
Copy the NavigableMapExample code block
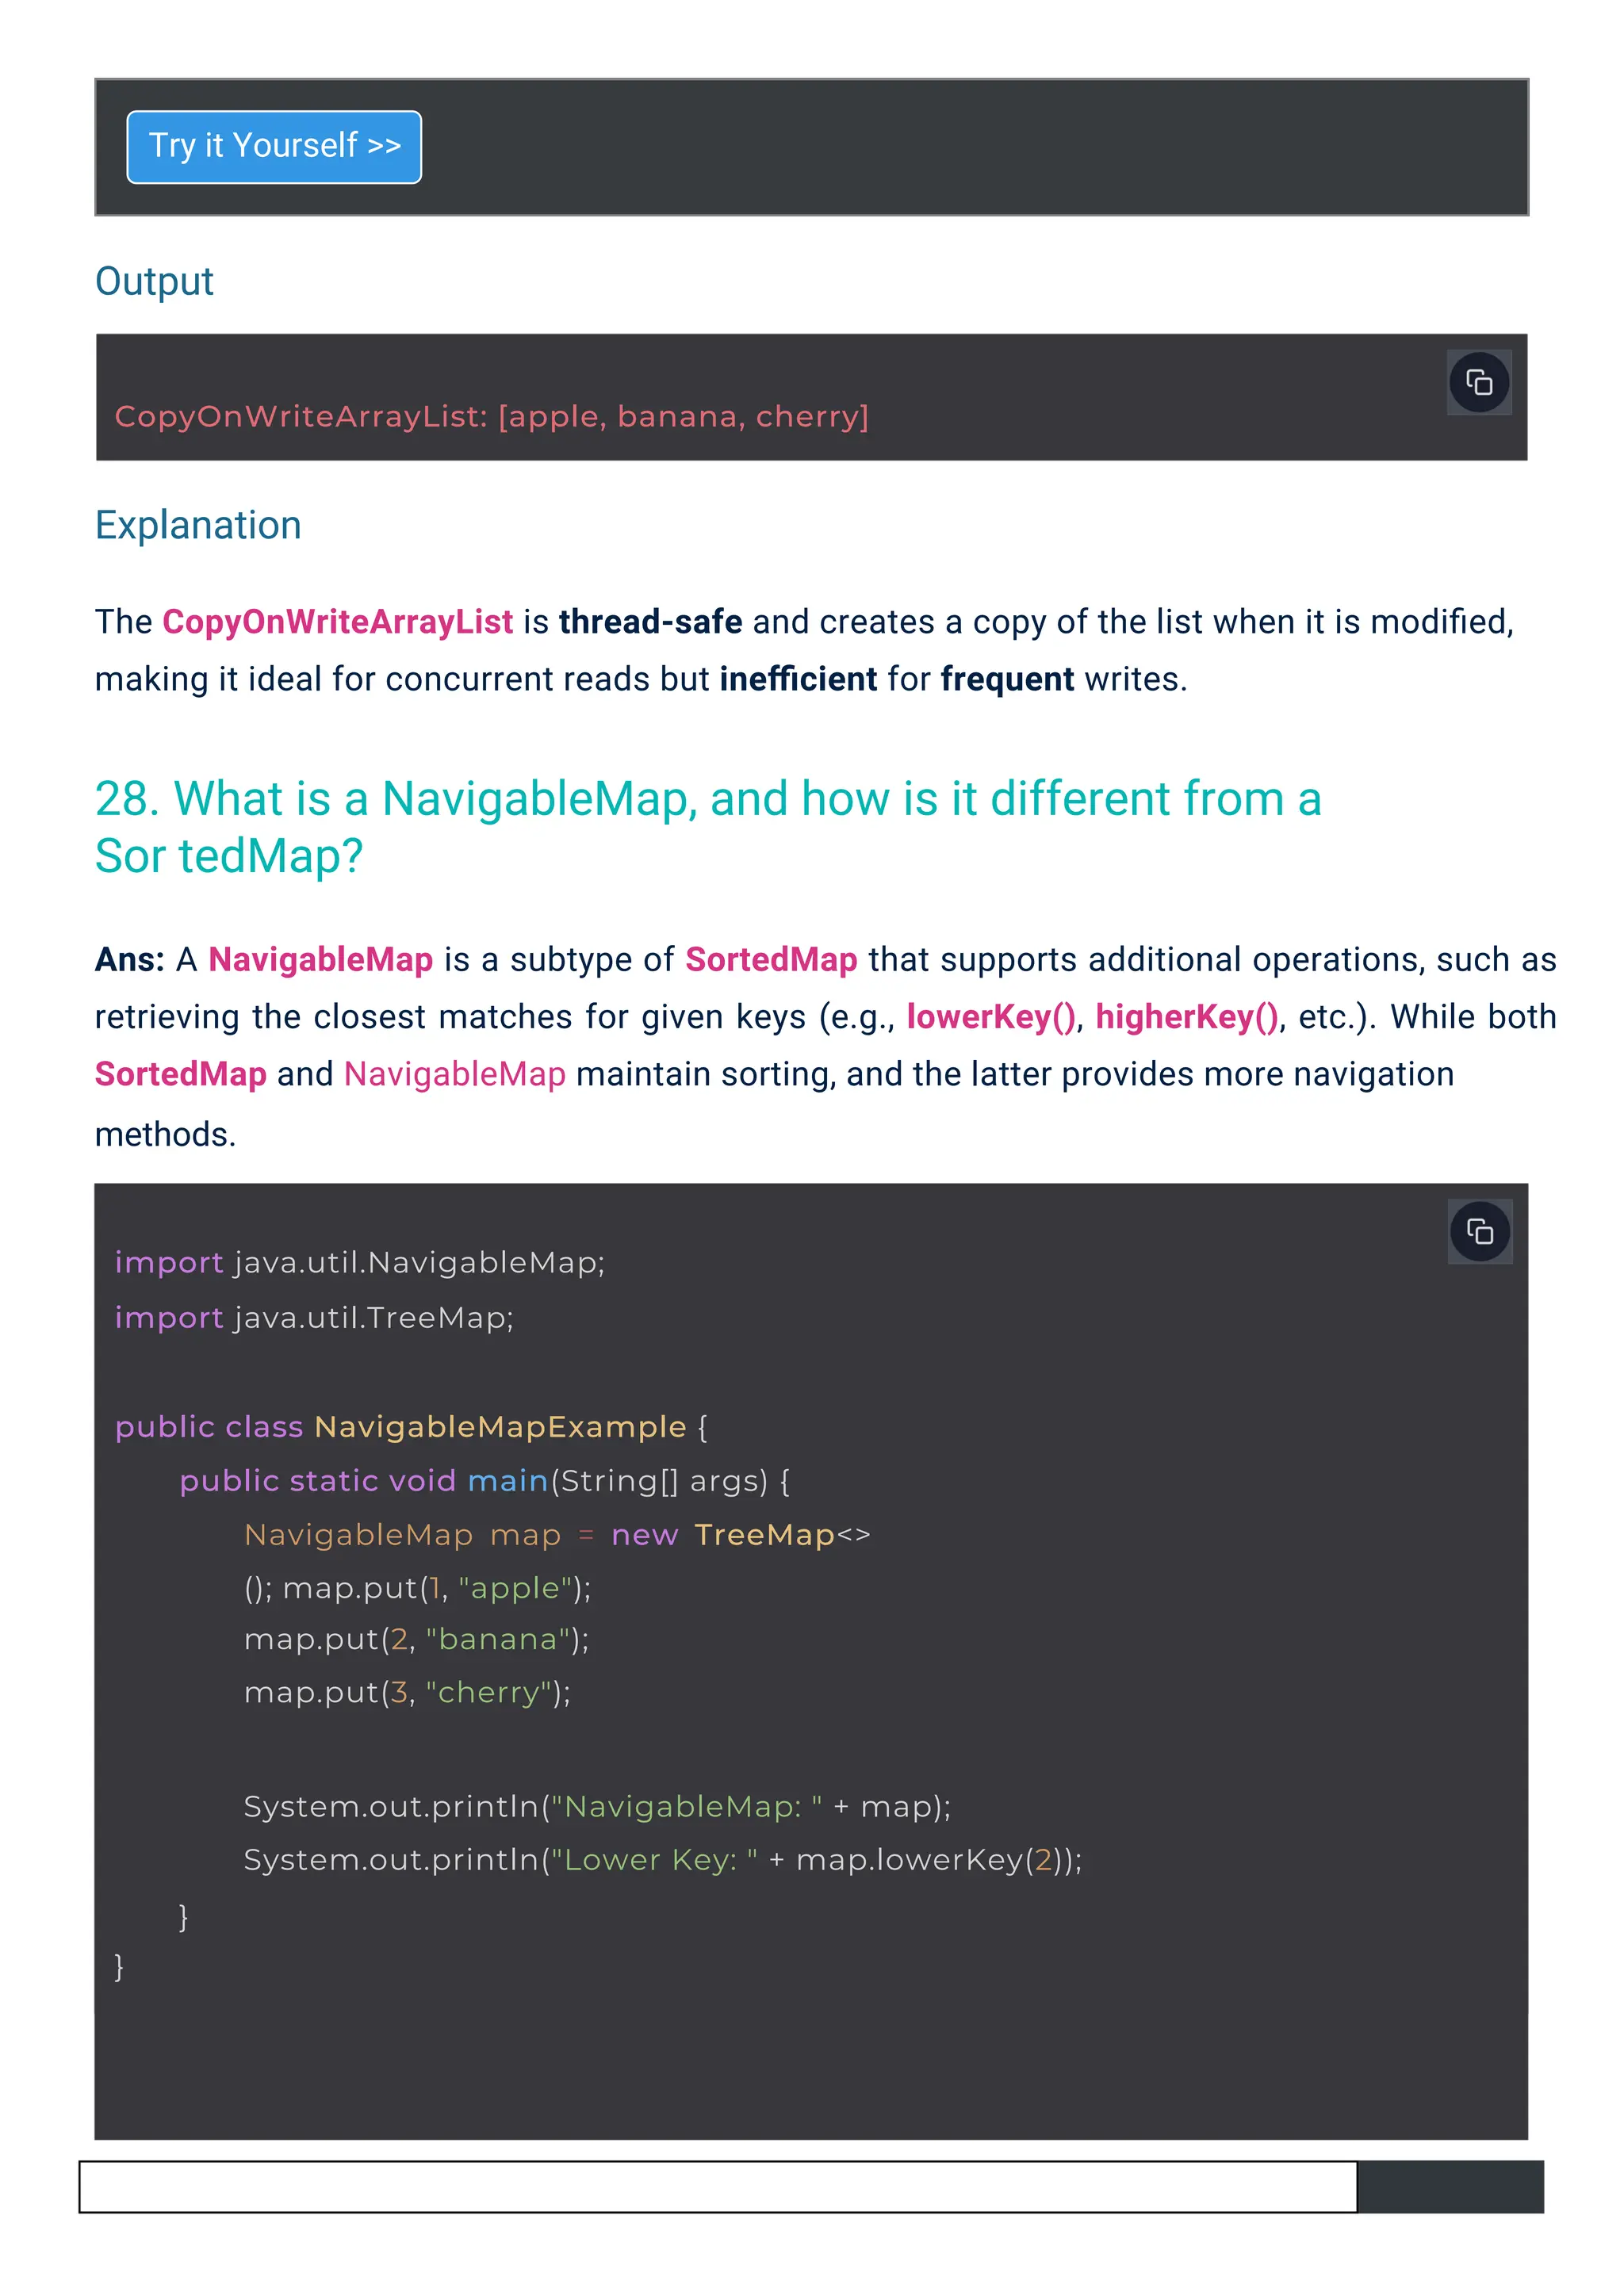pos(1480,1231)
